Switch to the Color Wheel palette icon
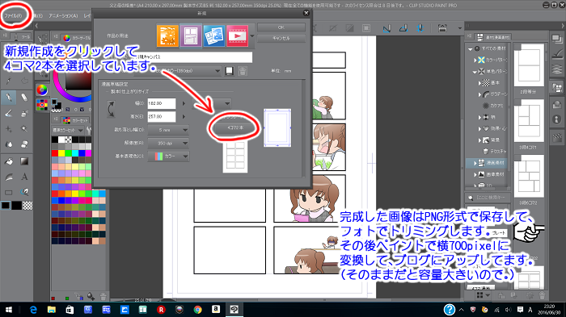 [x=42, y=90]
